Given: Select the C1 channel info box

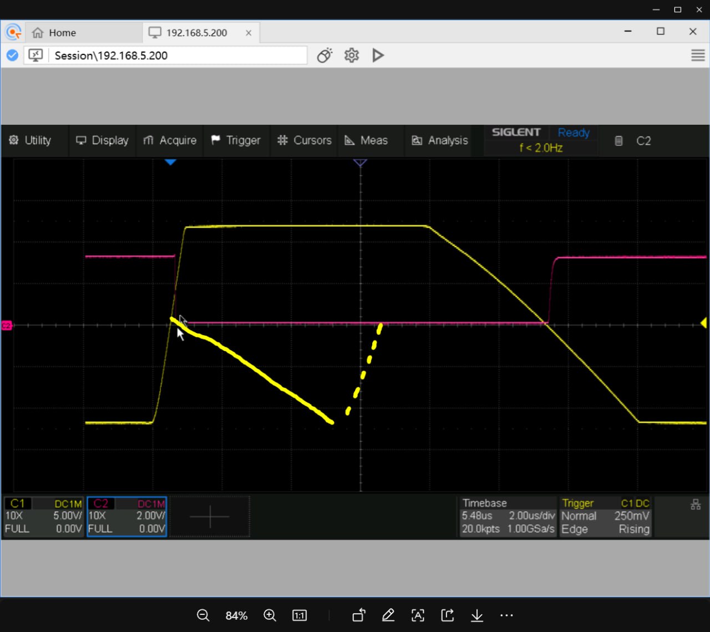Looking at the screenshot, I should 43,517.
